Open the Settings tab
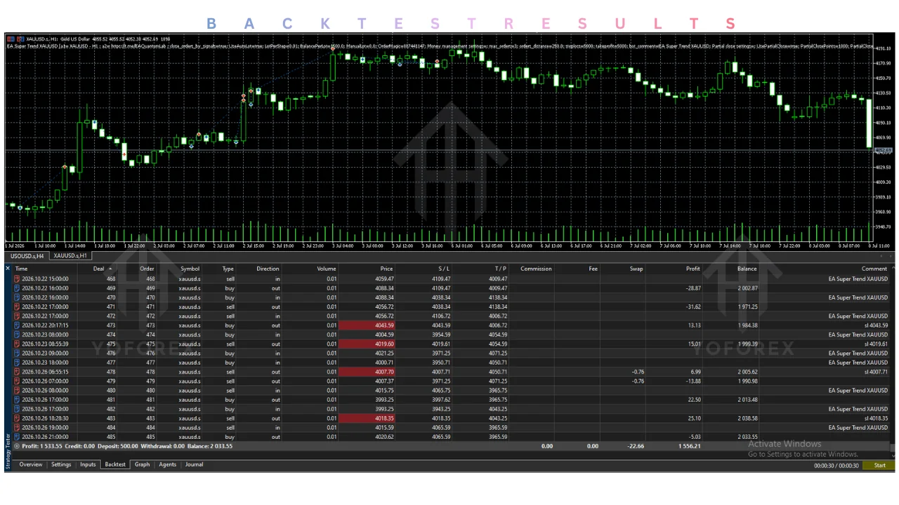Image resolution: width=899 pixels, height=505 pixels. [x=61, y=464]
